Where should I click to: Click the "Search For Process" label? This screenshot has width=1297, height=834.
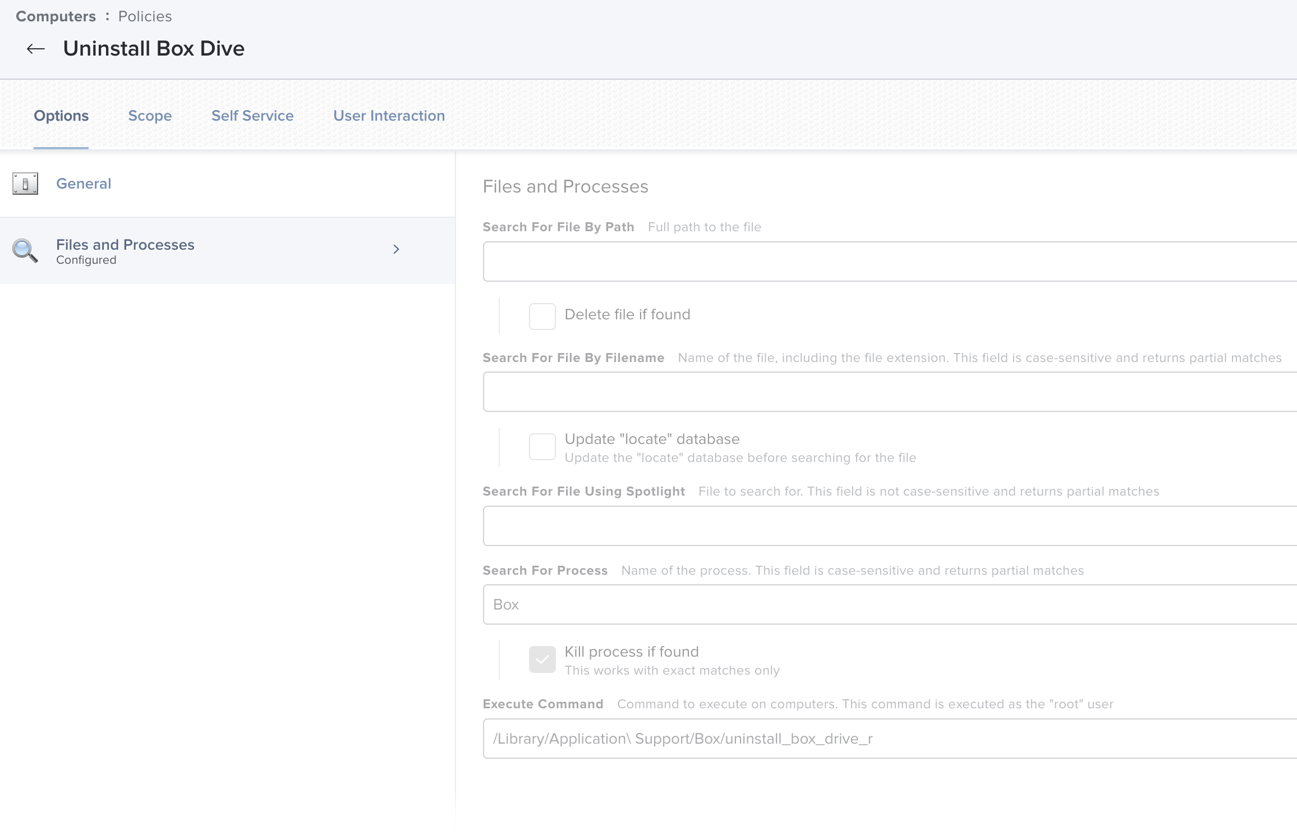coord(545,570)
